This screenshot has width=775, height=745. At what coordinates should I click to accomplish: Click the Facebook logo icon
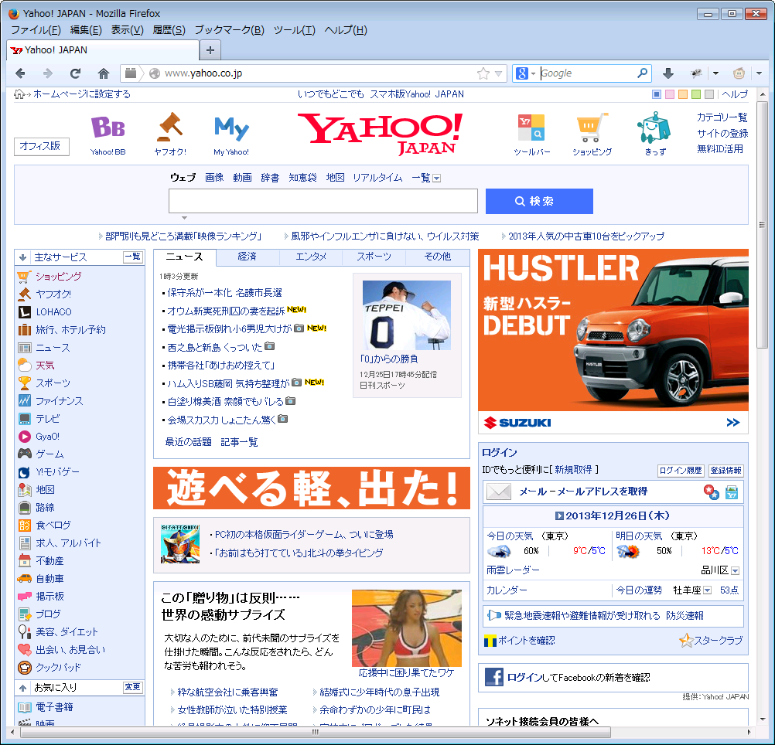(x=493, y=677)
